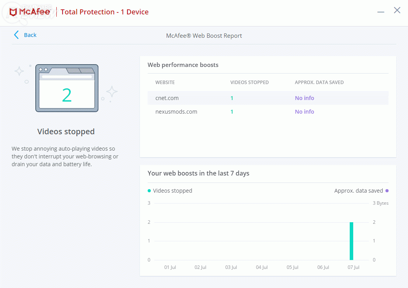Go Back to the previous screen

coord(30,35)
